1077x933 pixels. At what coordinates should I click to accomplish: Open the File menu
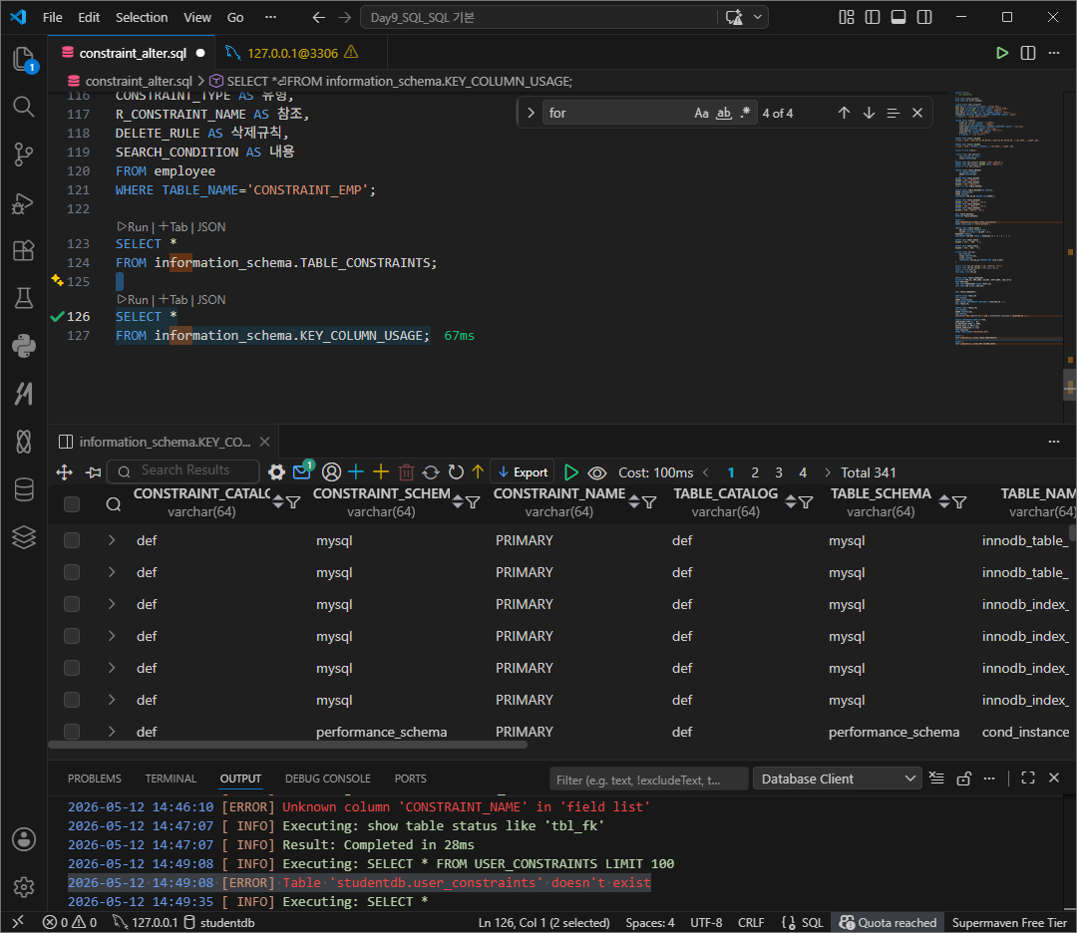(x=52, y=17)
